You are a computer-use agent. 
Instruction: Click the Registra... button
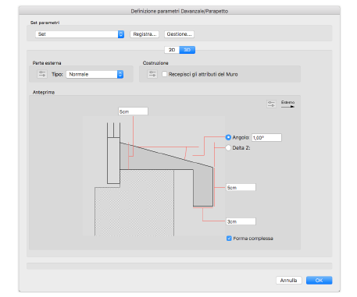(x=145, y=34)
